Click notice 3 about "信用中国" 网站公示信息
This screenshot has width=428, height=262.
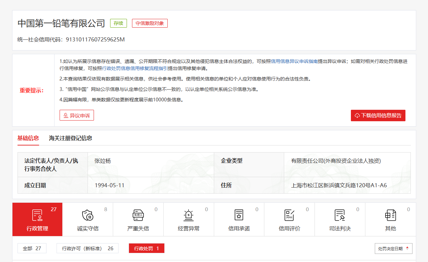[159, 89]
